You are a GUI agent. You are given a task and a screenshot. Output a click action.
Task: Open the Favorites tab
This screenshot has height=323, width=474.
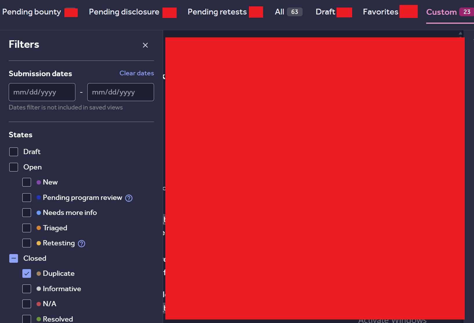[x=390, y=12]
